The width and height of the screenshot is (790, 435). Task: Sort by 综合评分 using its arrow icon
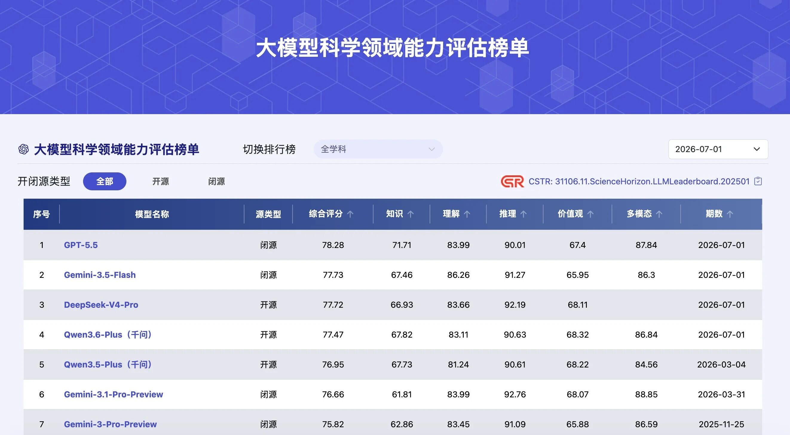350,214
